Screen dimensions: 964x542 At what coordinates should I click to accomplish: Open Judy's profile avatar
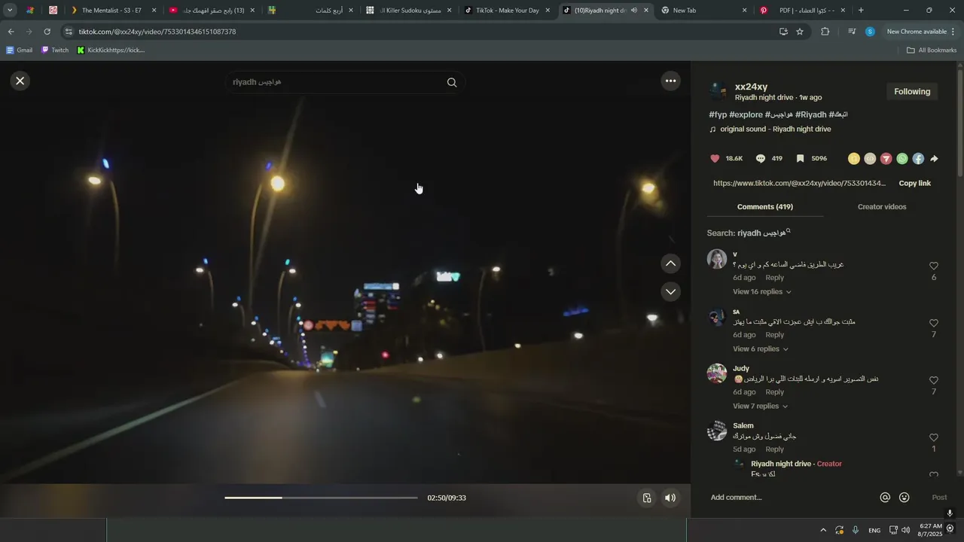tap(717, 373)
